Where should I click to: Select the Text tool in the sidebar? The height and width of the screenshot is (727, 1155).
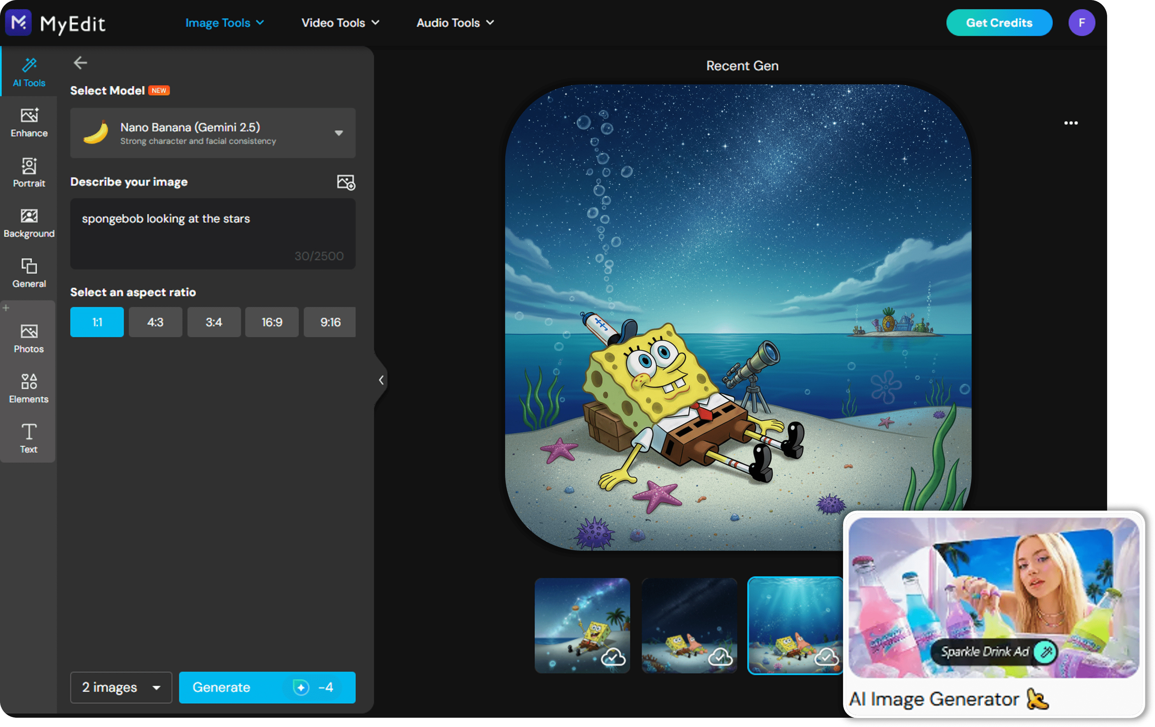(x=29, y=438)
